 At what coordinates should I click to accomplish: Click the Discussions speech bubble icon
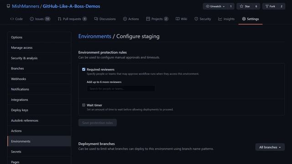pos(96,19)
